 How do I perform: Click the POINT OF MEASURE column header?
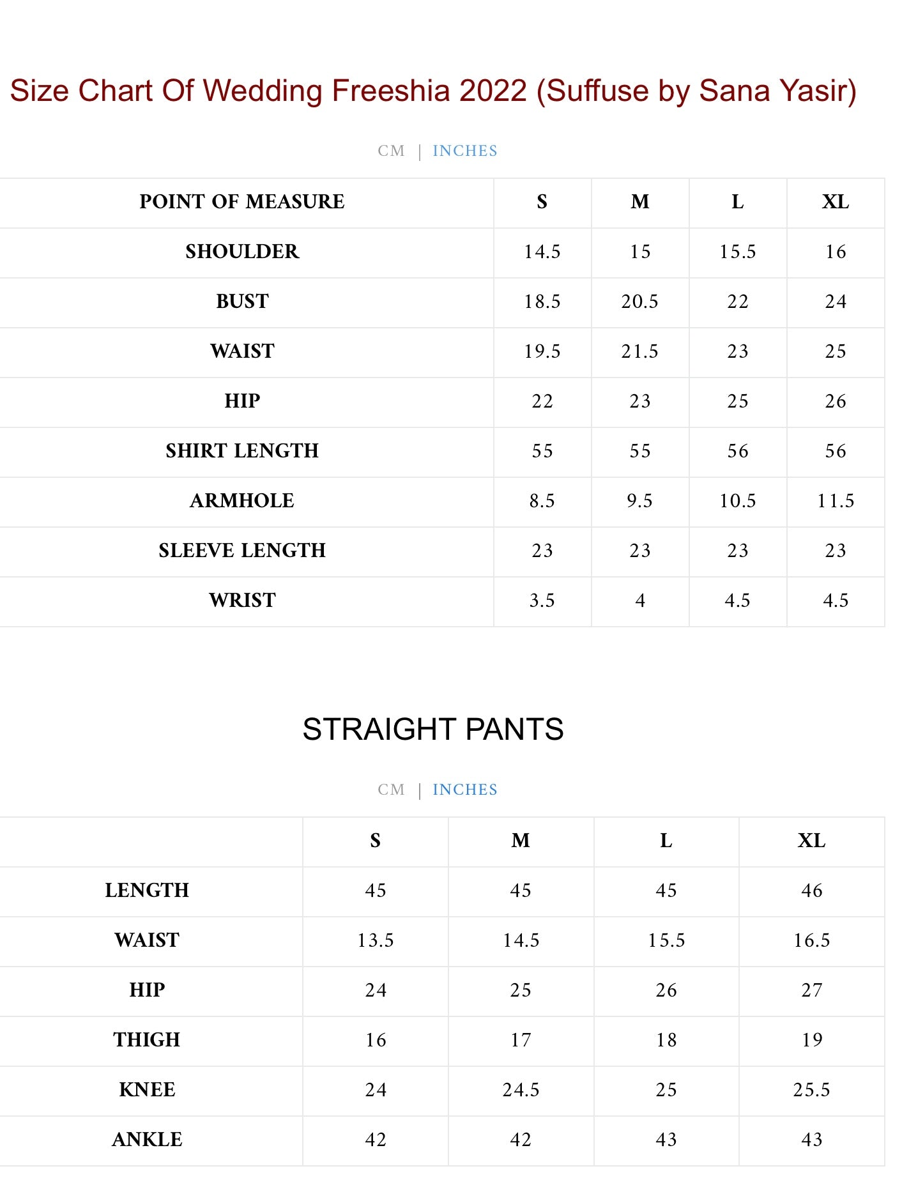coord(242,202)
